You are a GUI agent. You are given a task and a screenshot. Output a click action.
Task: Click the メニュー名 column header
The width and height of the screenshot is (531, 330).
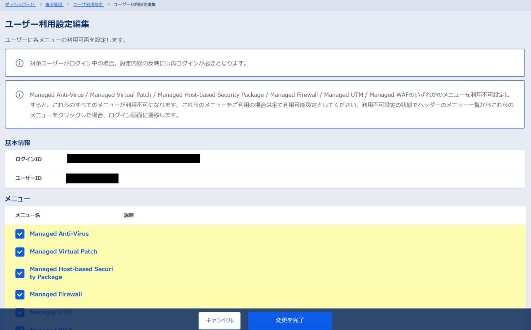point(28,215)
